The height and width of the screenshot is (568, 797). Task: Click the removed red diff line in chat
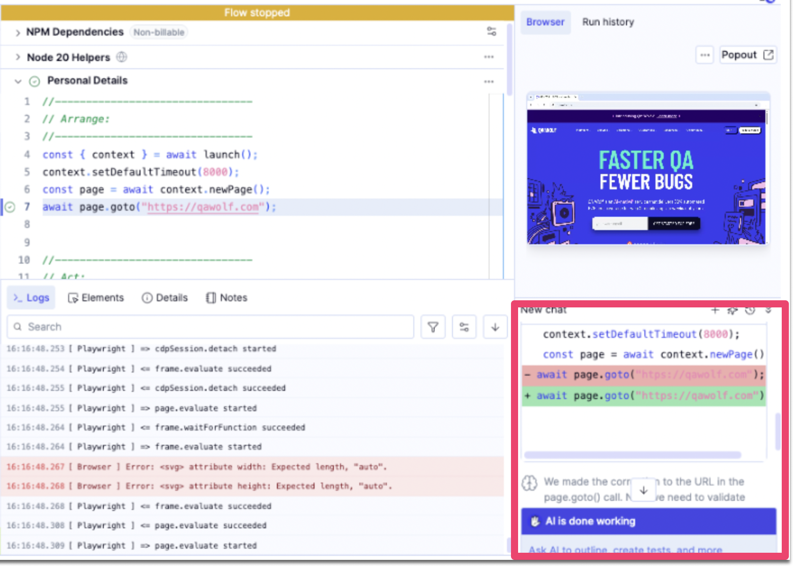click(644, 375)
